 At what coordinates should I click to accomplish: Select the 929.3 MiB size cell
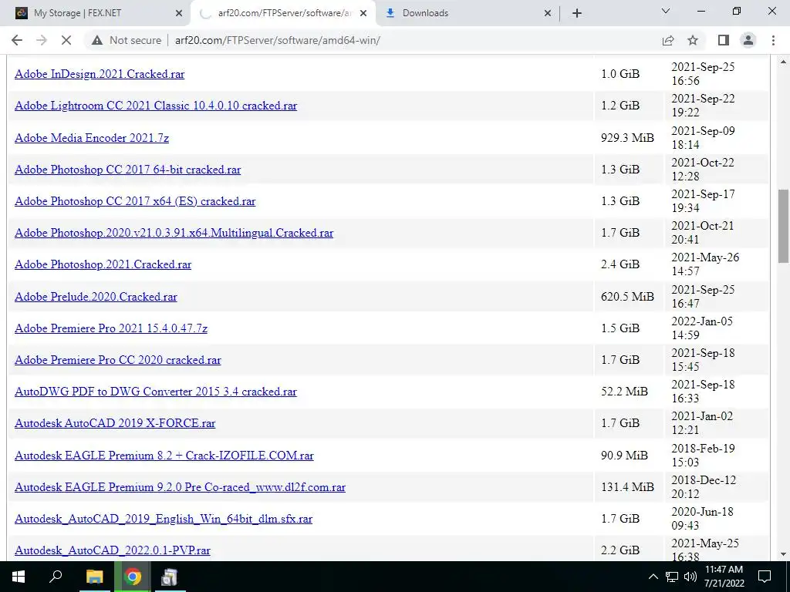627,138
